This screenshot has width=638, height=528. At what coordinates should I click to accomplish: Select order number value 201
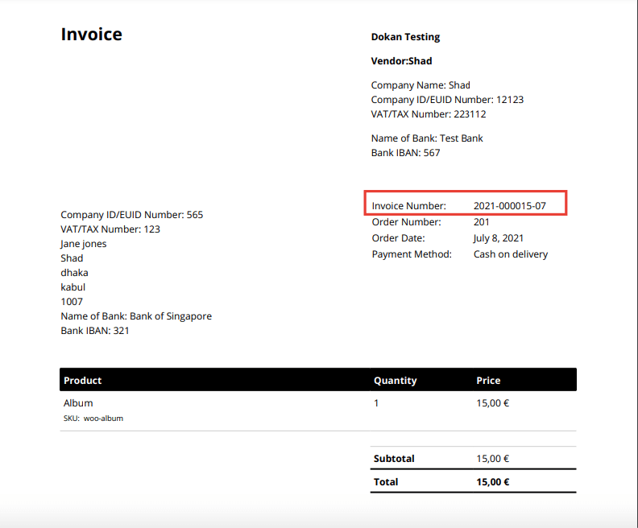(482, 222)
